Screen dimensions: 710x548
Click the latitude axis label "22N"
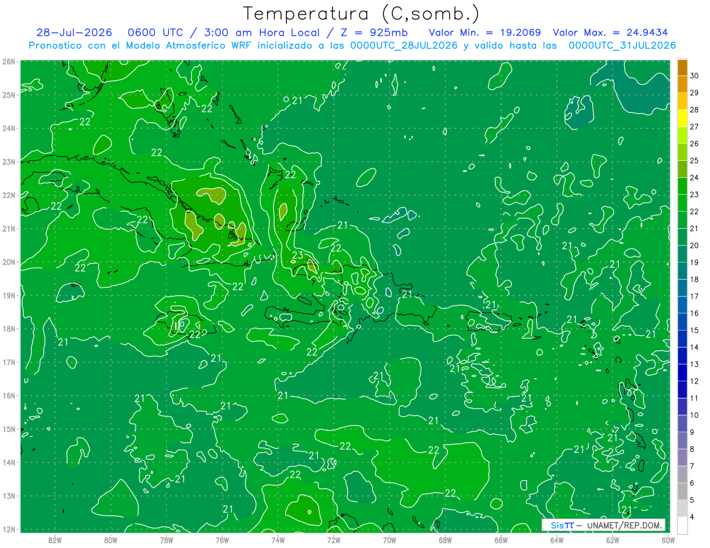tap(8, 195)
